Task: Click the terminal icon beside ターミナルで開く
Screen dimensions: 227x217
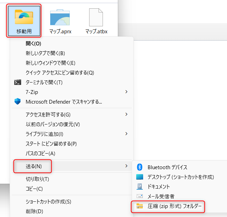Action: 18,83
